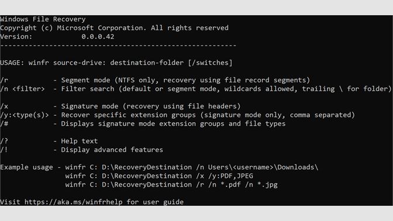Screen dimensions: 393x221
Task: Click the Windows File Recovery title line
Action: pos(43,19)
